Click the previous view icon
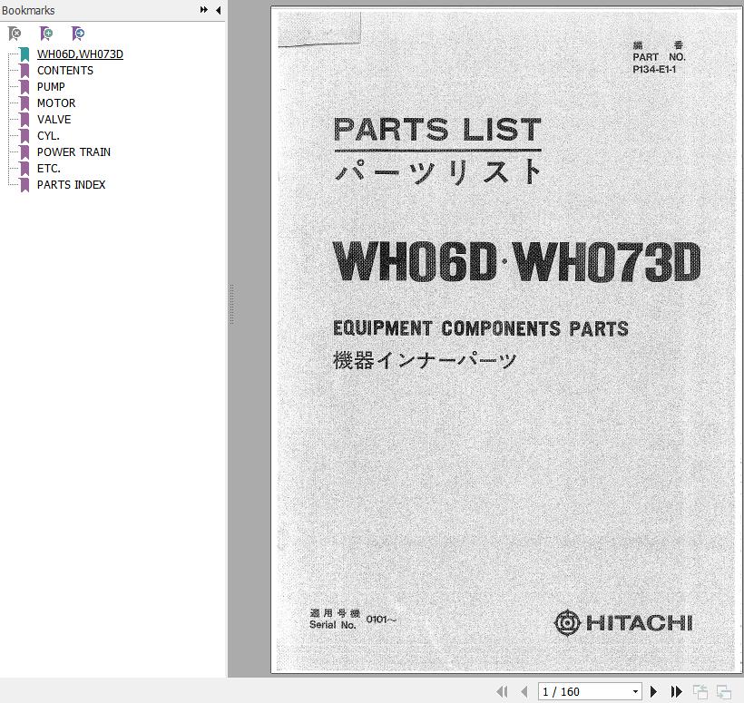 pos(700,691)
